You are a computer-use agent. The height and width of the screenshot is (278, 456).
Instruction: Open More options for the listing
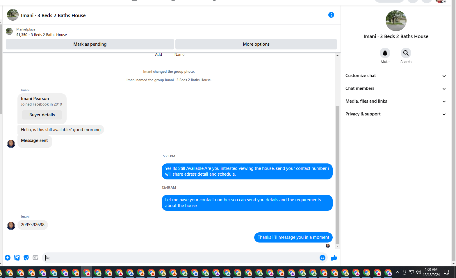click(x=256, y=44)
